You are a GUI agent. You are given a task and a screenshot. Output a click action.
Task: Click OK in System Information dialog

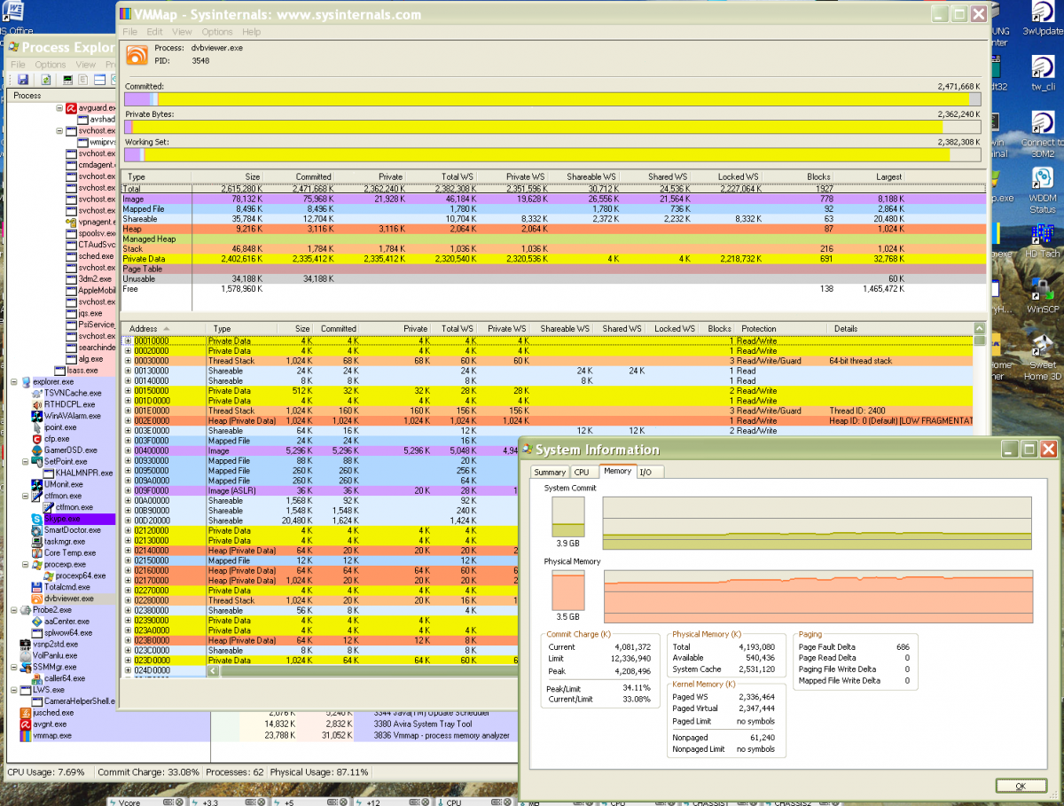pyautogui.click(x=1021, y=786)
